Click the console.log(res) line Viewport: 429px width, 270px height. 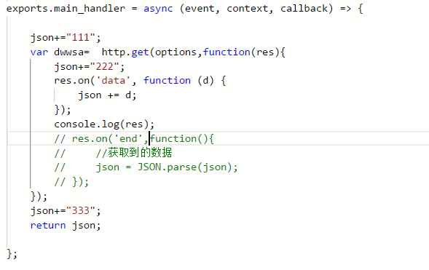point(104,124)
